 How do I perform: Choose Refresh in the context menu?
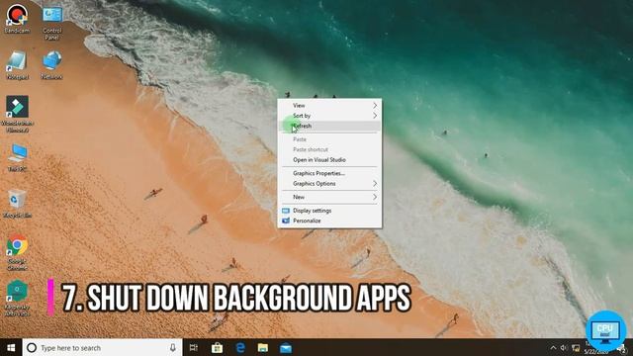329,126
